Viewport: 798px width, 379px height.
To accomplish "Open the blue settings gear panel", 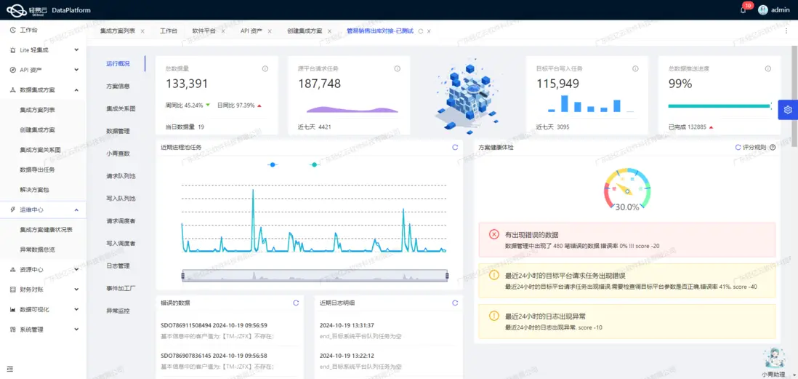I will click(788, 110).
